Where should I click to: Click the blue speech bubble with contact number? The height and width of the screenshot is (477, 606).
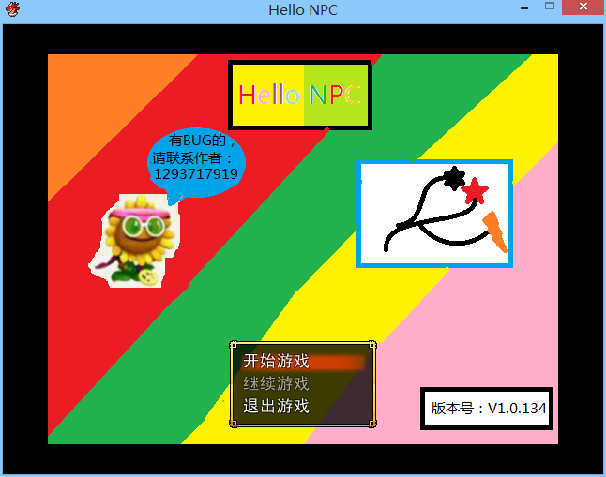[x=197, y=164]
